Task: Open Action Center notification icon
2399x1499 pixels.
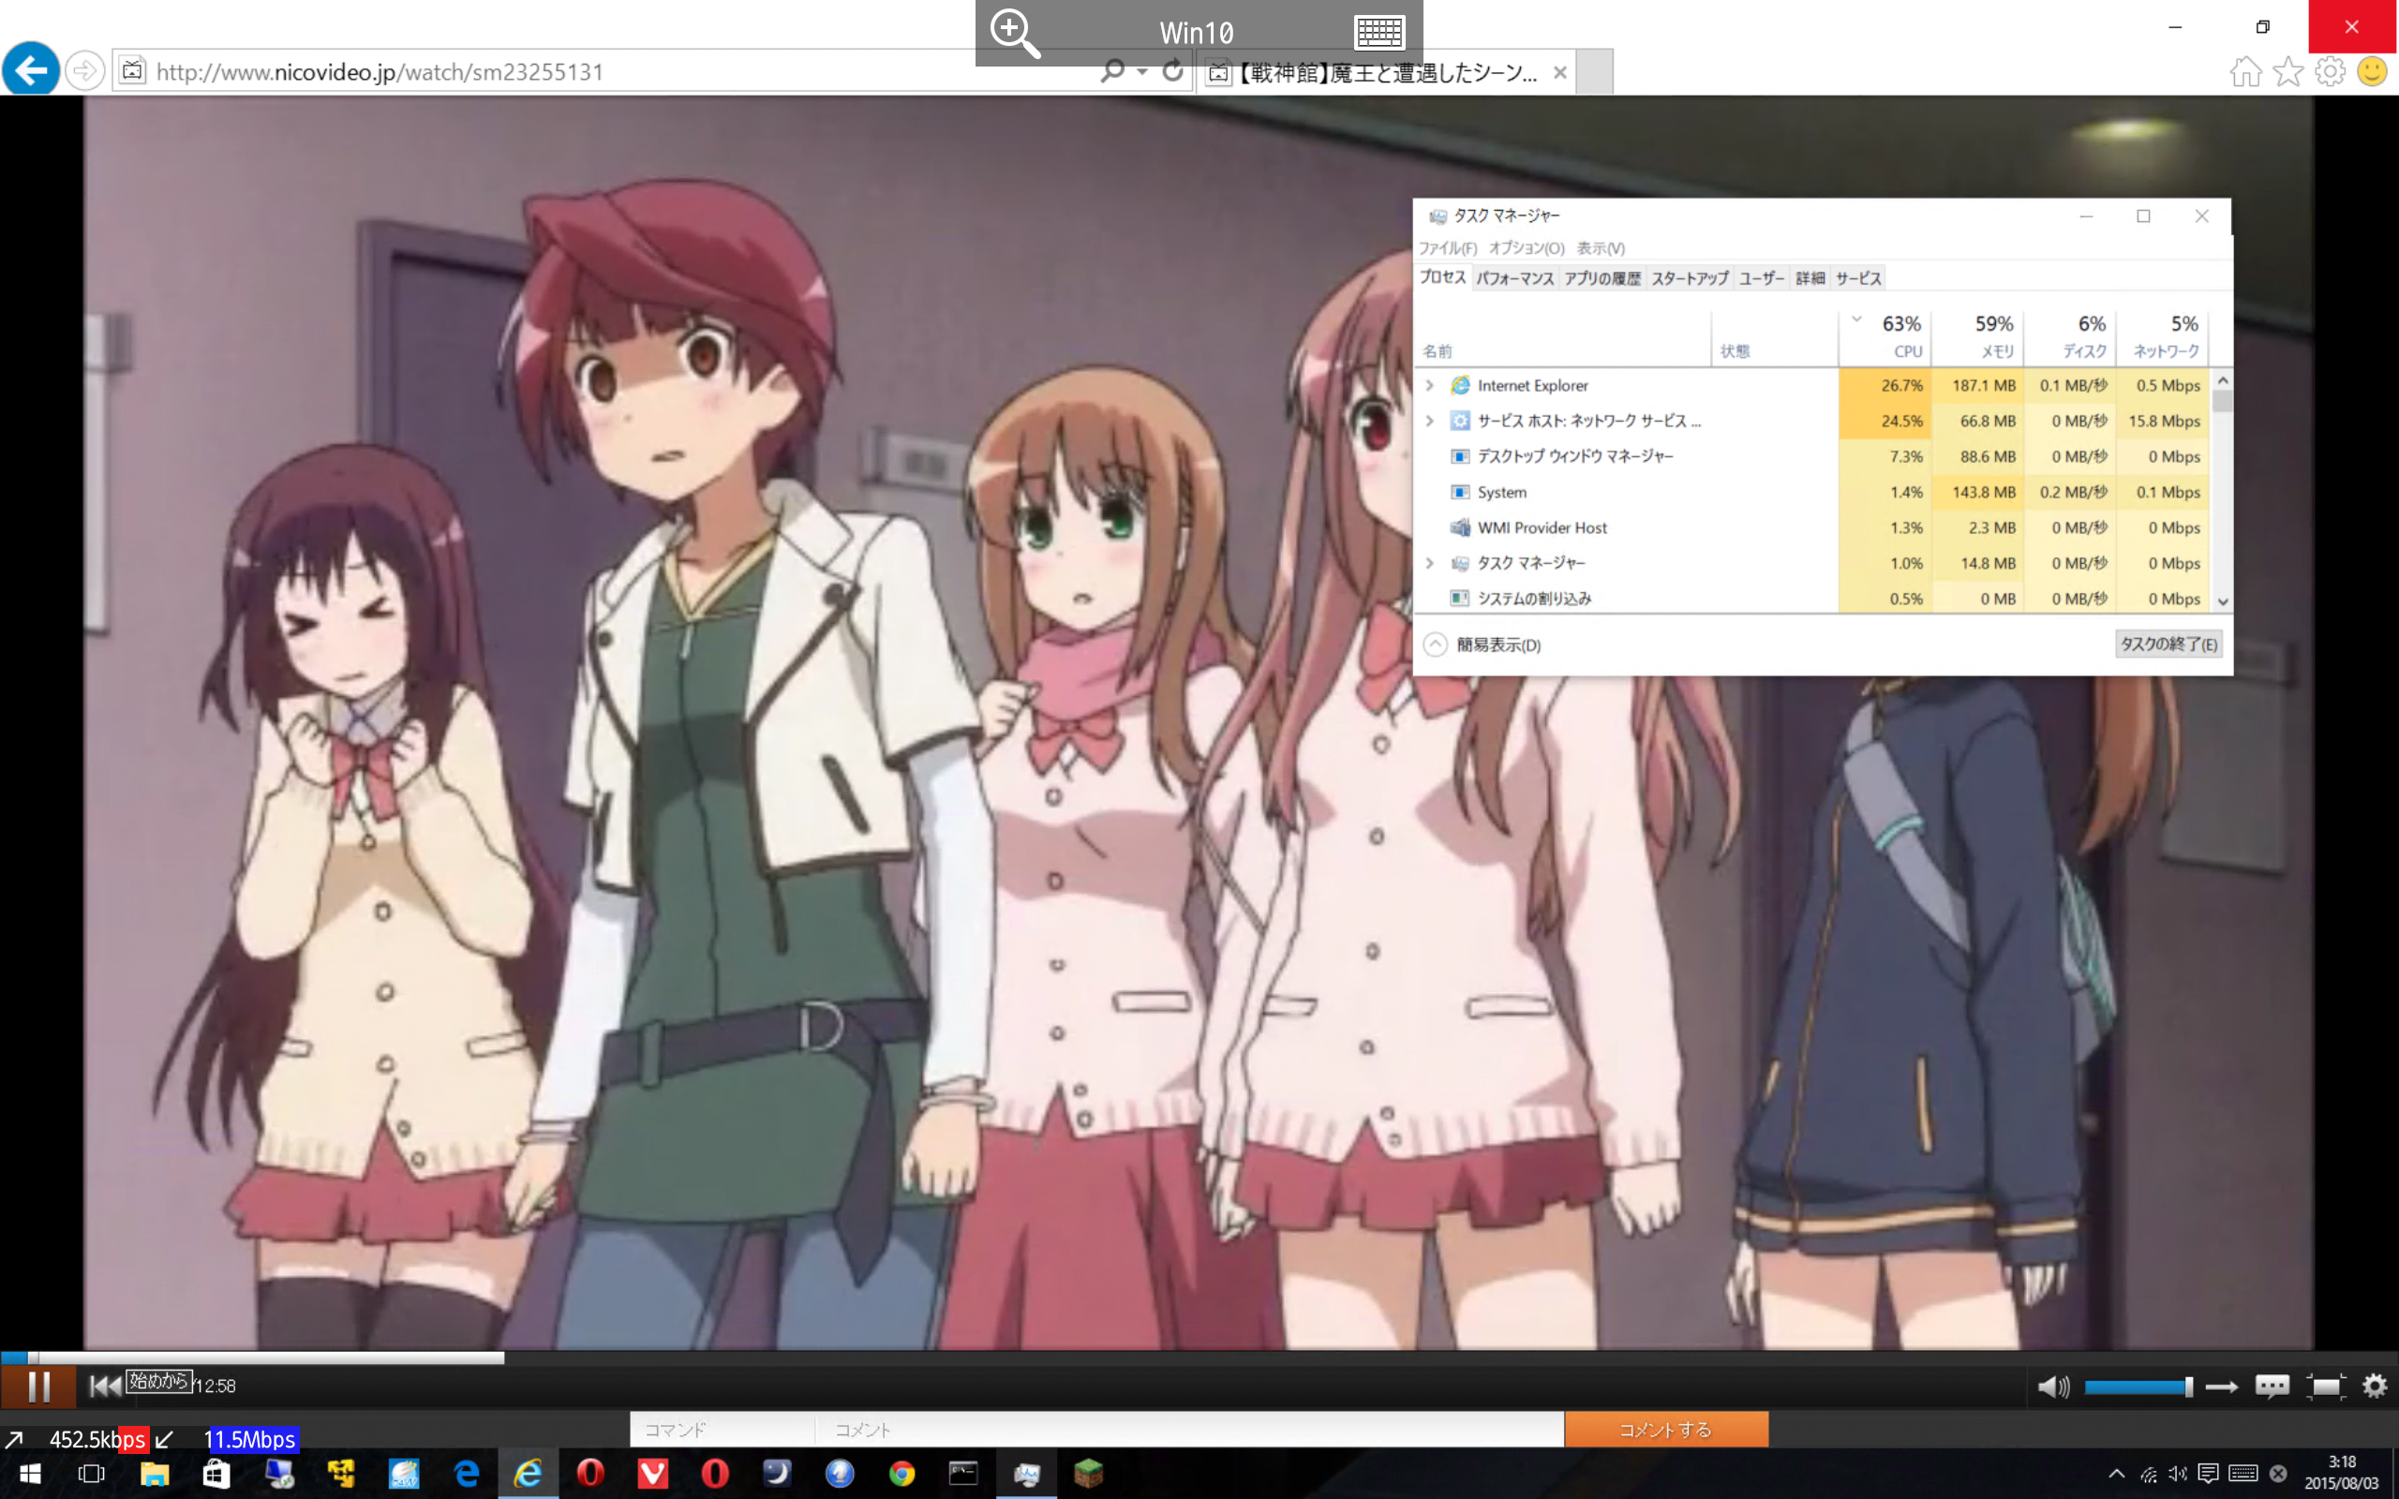Action: click(2208, 1473)
